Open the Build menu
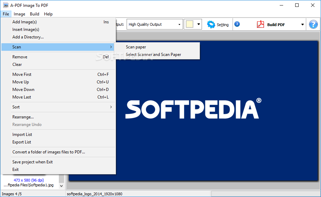Viewport: 321px width, 197px height. click(34, 14)
